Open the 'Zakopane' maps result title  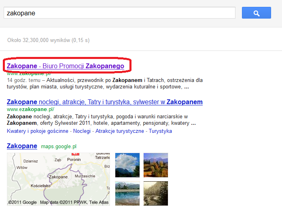coord(22,146)
